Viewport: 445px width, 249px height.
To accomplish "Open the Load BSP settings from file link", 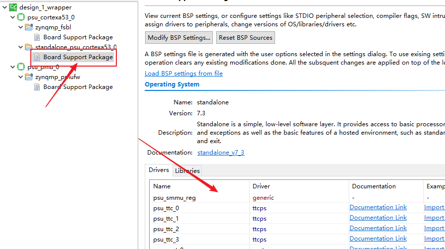I will (183, 74).
